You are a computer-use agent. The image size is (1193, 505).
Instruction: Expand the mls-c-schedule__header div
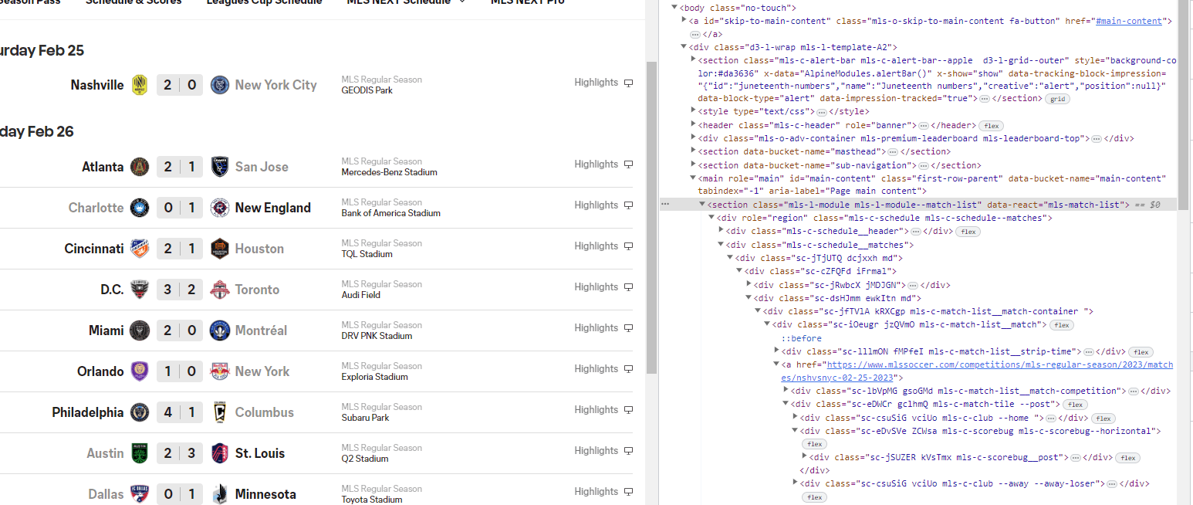pyautogui.click(x=721, y=231)
